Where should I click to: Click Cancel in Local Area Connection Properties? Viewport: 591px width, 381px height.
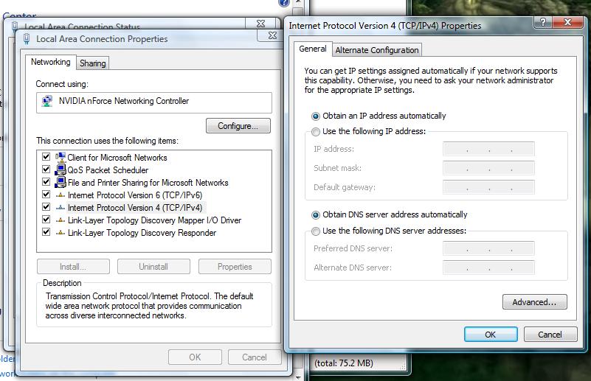pyautogui.click(x=255, y=357)
